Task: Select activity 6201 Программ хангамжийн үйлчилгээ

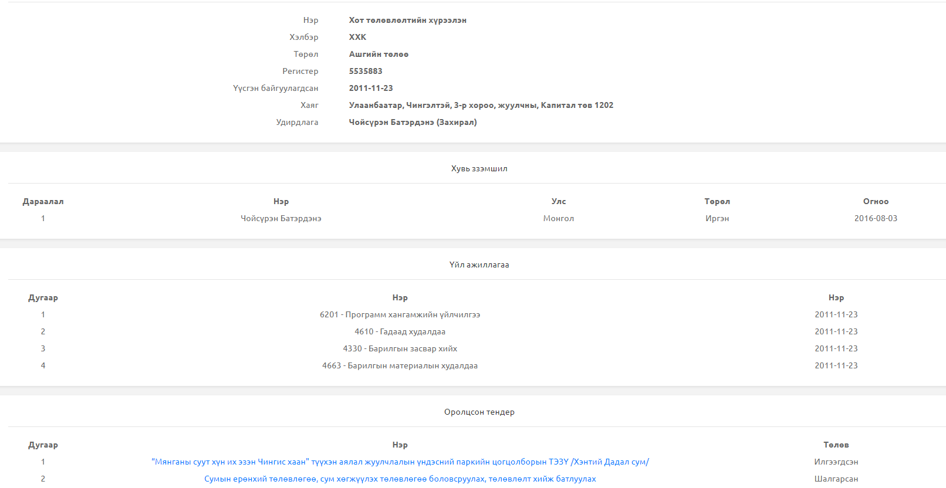Action: [400, 314]
